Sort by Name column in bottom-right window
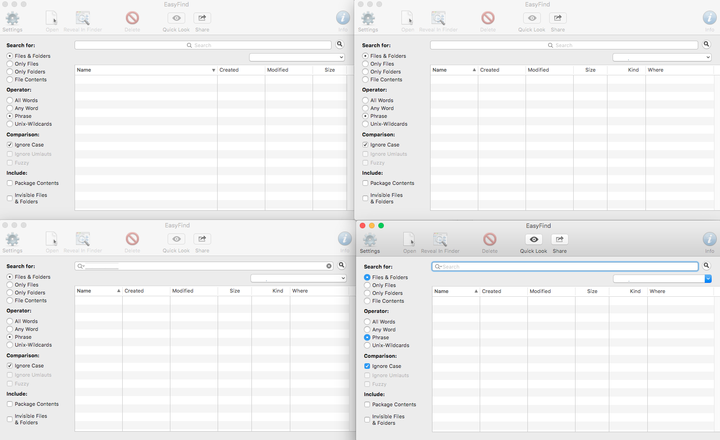 (x=456, y=291)
